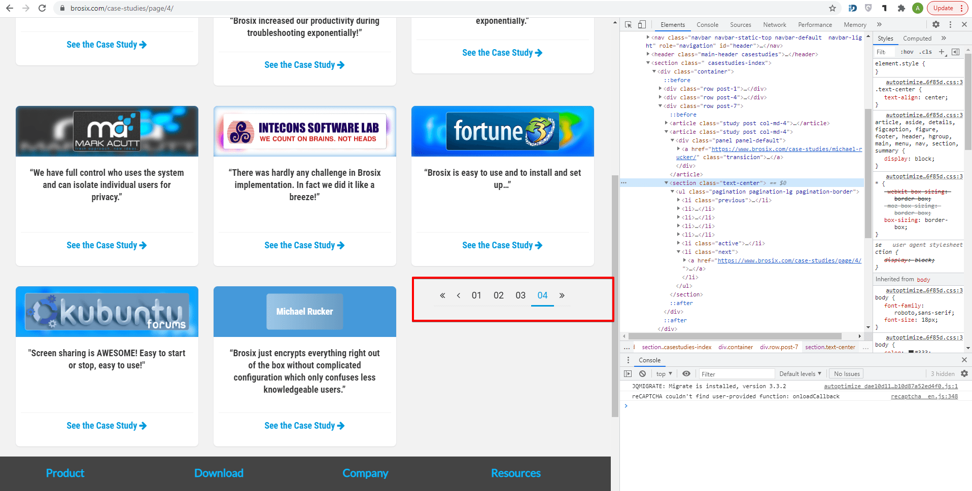Create a live expression with the eye icon
972x491 pixels.
[x=686, y=373]
